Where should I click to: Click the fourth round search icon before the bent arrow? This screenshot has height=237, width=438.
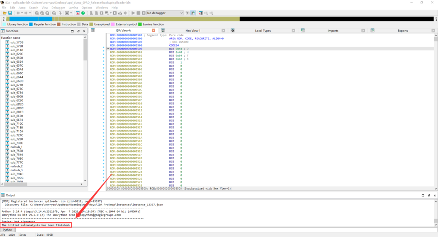pyautogui.click(x=54, y=13)
